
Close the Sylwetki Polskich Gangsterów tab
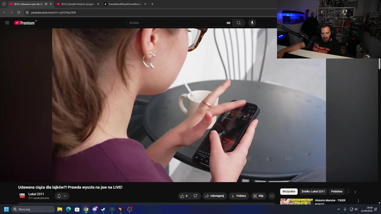[98, 4]
